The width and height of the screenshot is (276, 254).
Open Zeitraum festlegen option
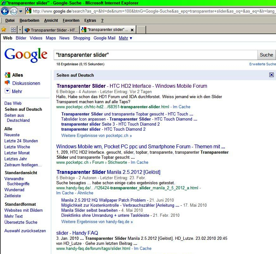tap(23, 165)
